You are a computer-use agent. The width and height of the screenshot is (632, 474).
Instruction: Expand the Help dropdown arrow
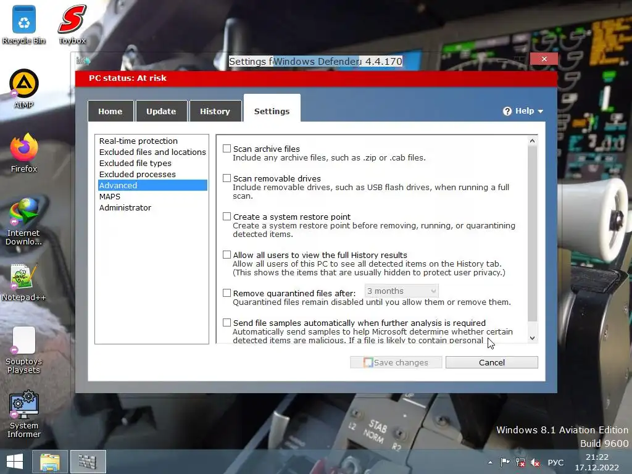[541, 111]
